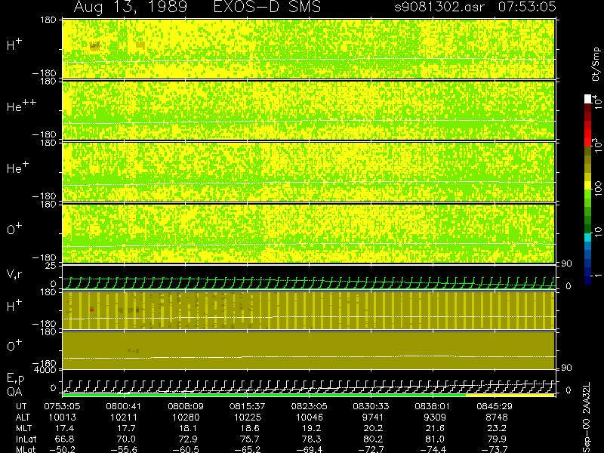Viewport: 604px width, 453px height.
Task: Select altitude value '10211'
Action: [124, 418]
